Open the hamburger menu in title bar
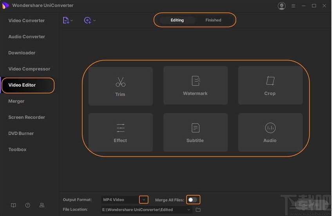The image size is (333, 216). [x=293, y=6]
